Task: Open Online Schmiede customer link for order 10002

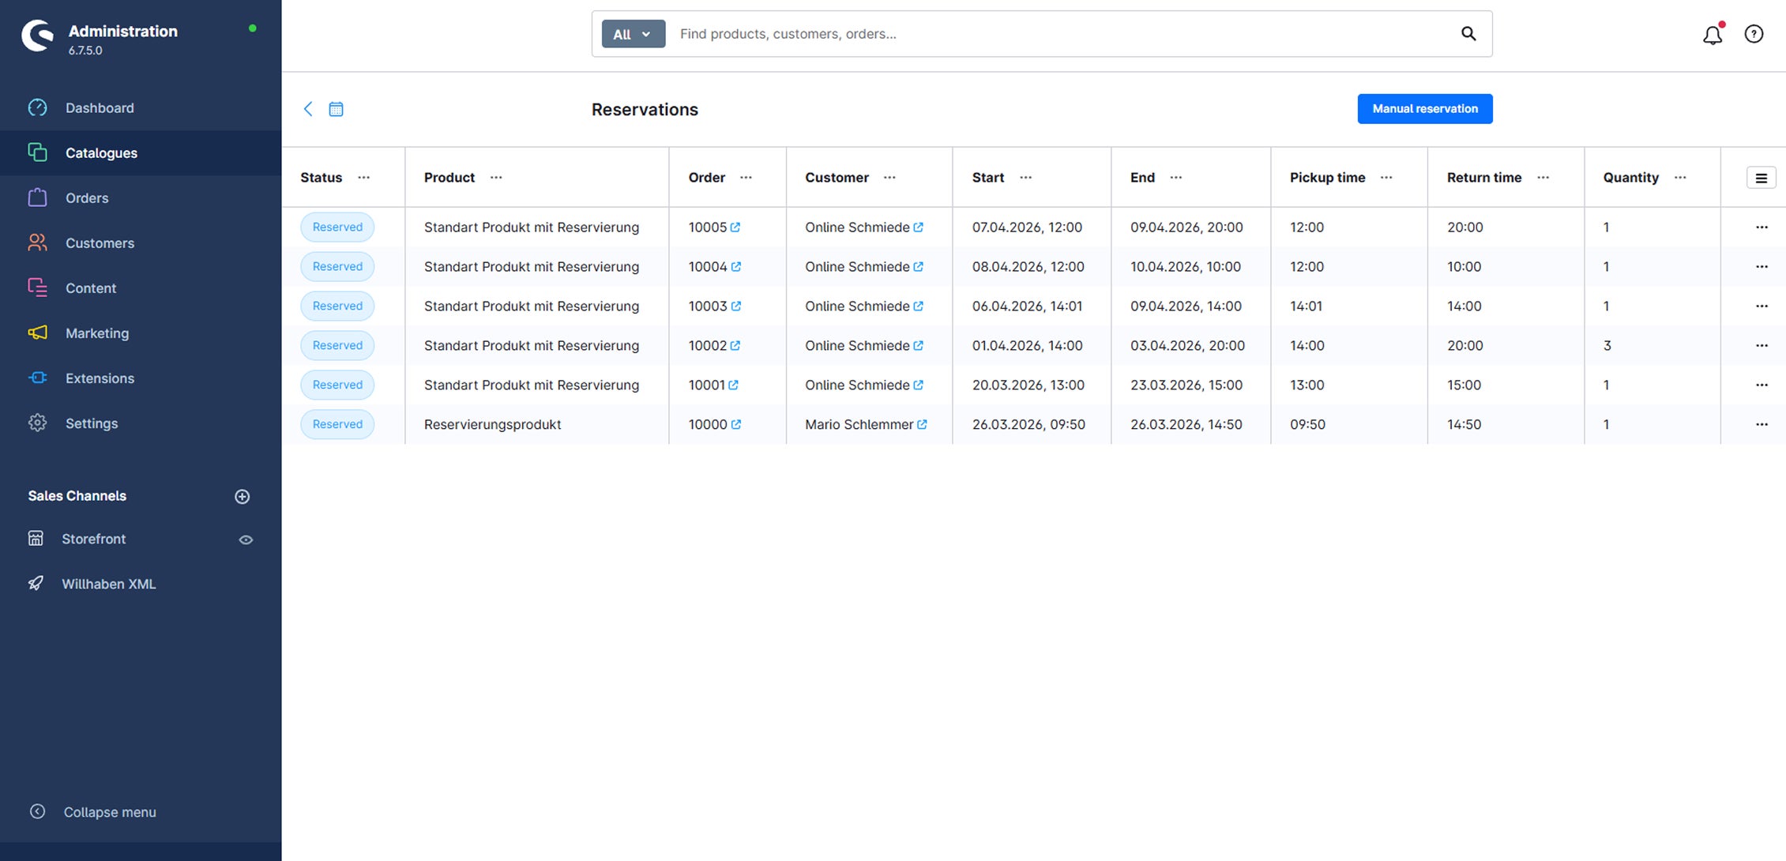Action: pos(918,345)
